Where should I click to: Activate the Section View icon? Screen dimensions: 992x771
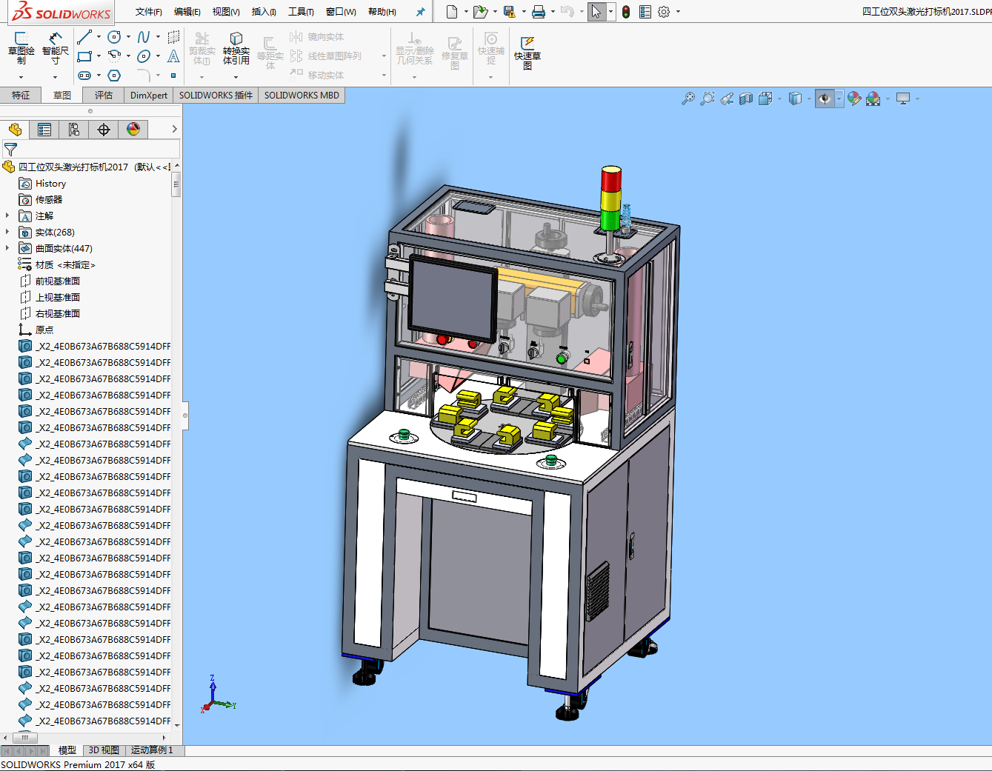(746, 99)
